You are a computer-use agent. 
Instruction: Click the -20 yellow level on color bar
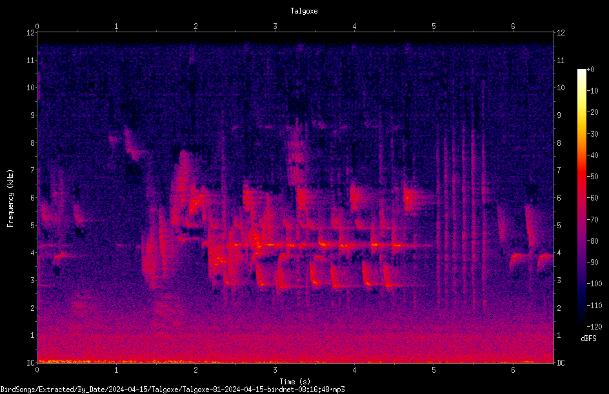(x=582, y=113)
